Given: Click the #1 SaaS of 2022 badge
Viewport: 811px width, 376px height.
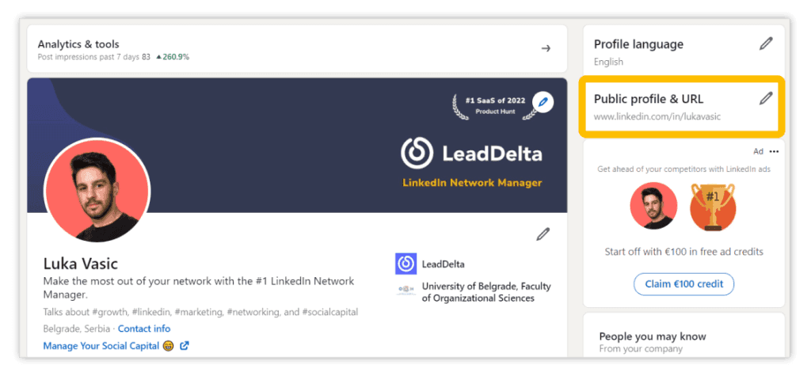Looking at the screenshot, I should tap(495, 105).
